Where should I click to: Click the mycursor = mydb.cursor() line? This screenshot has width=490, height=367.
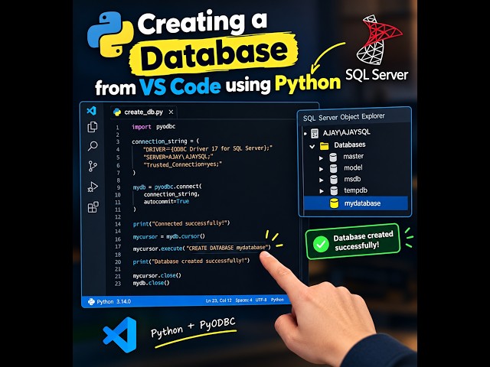[168, 236]
